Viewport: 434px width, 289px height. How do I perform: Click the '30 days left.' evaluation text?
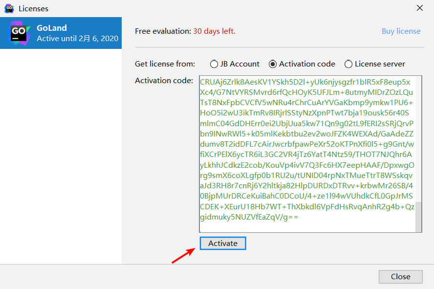[214, 31]
